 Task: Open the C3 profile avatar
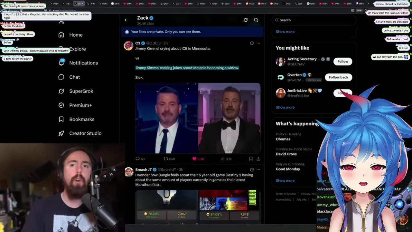click(128, 45)
